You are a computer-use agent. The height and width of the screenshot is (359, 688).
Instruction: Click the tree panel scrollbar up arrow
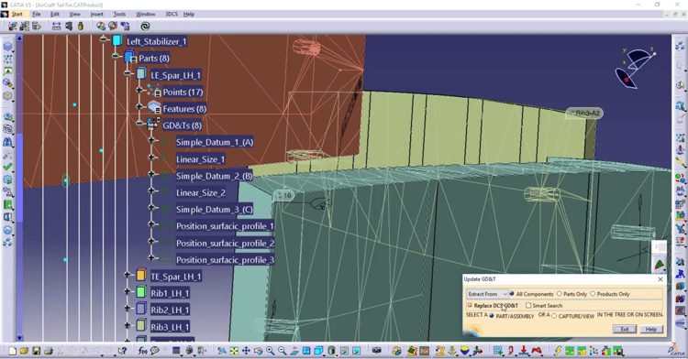pos(19,38)
